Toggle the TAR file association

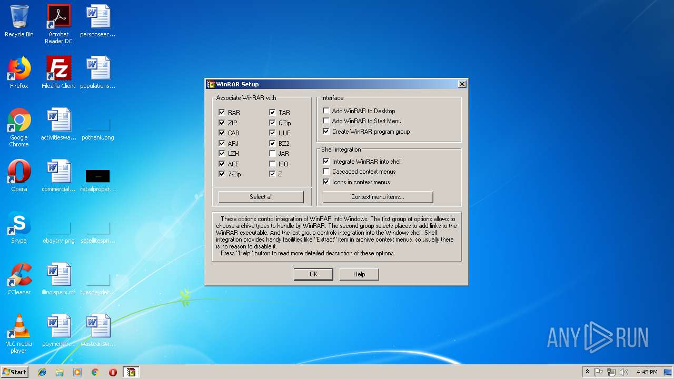coord(272,112)
